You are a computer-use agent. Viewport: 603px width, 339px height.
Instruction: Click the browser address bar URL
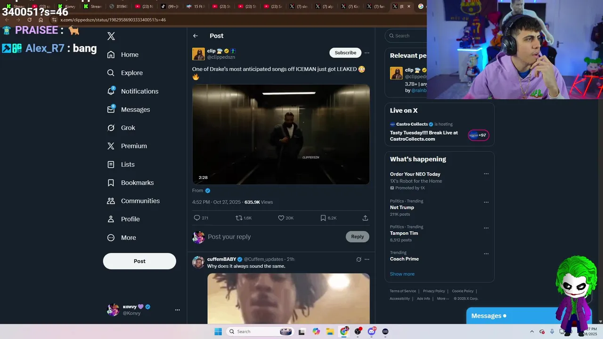[x=113, y=20]
